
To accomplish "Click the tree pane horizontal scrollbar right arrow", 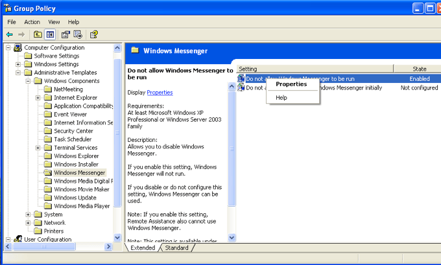I will click(x=110, y=248).
